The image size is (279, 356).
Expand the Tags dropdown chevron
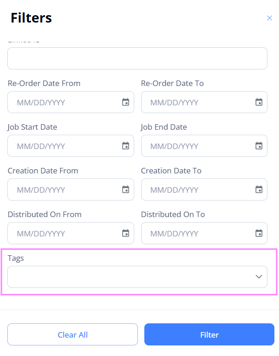point(259,276)
